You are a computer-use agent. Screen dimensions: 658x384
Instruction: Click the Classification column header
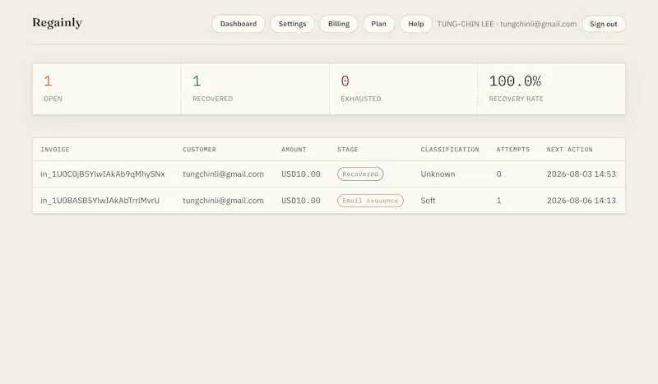450,150
